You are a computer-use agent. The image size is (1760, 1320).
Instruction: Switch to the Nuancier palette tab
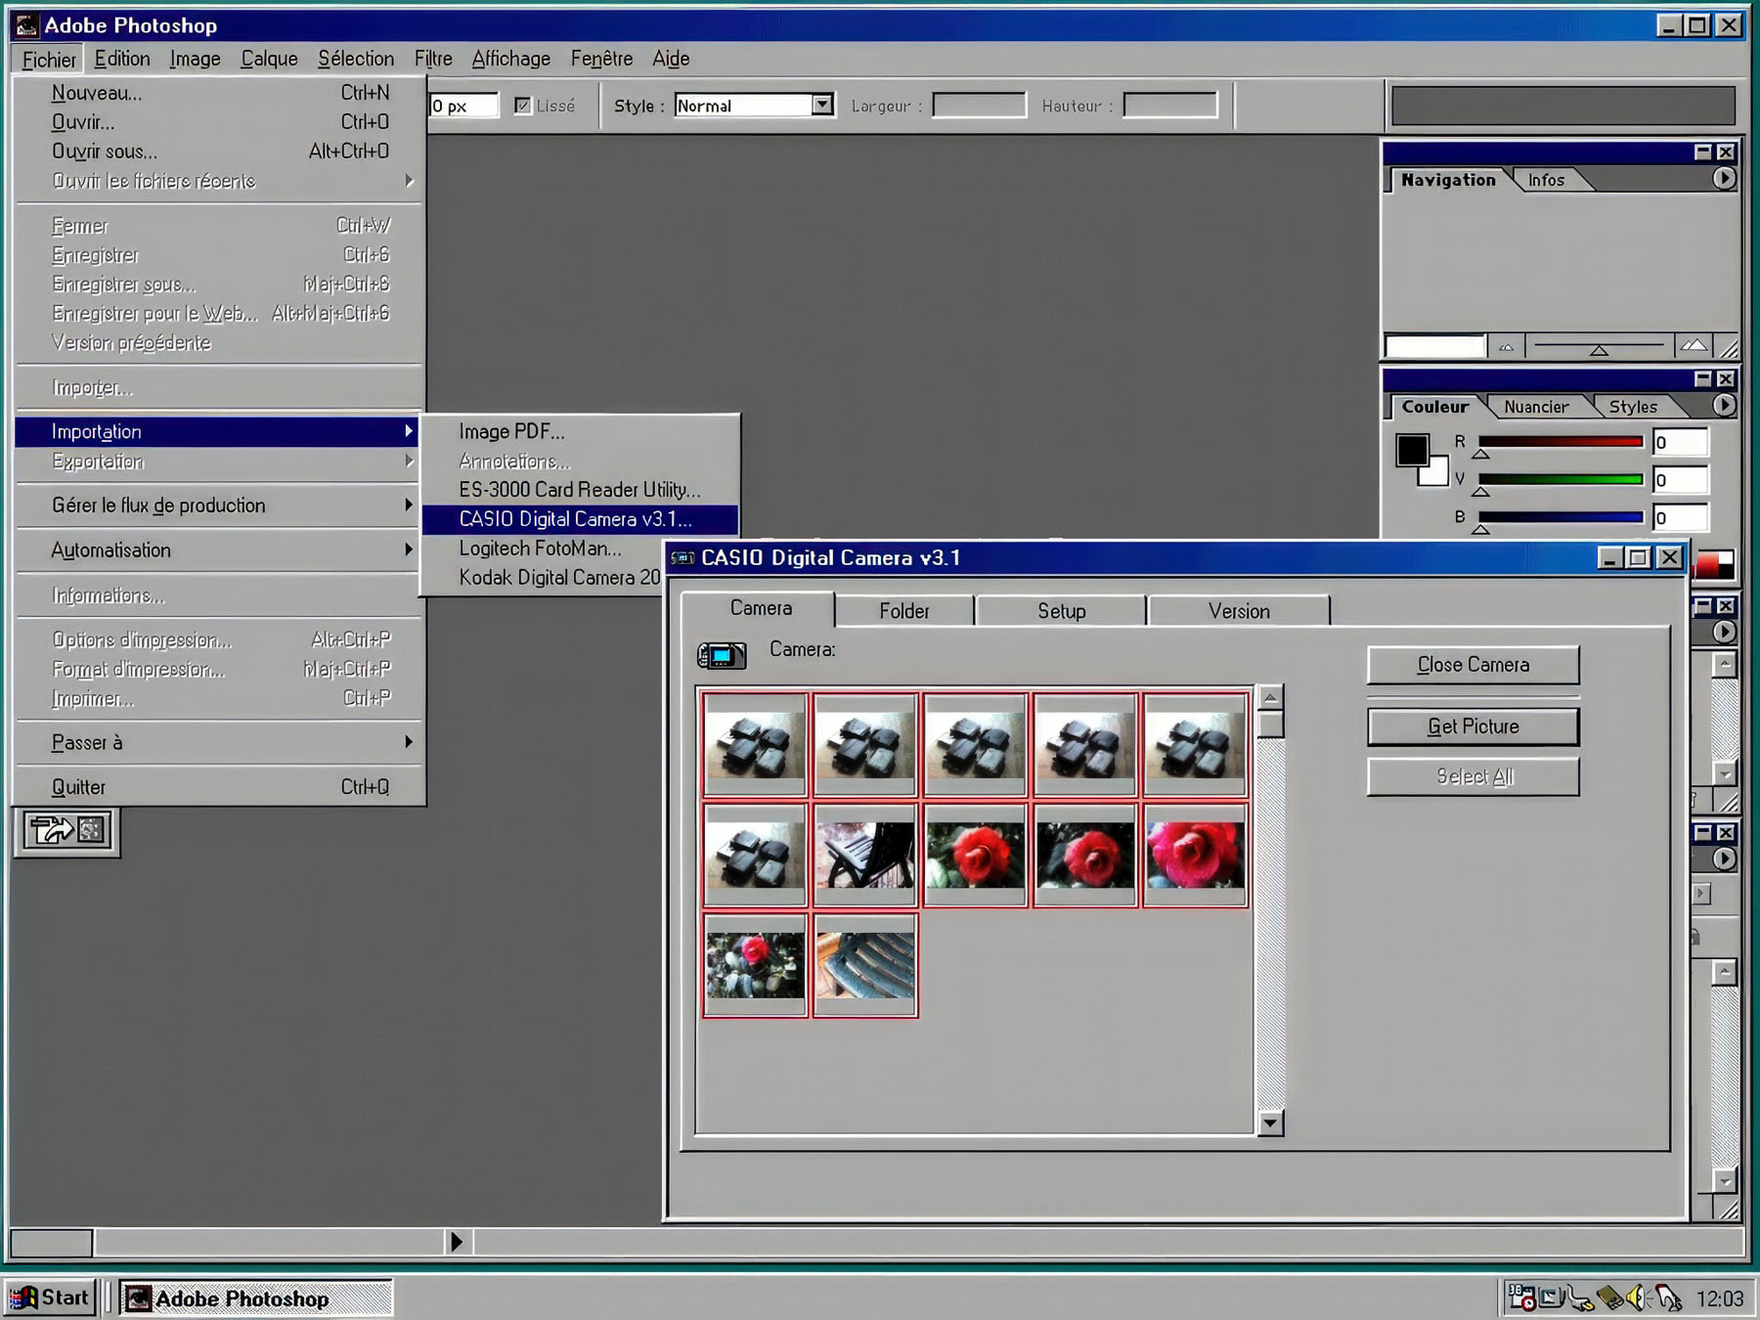(1536, 407)
